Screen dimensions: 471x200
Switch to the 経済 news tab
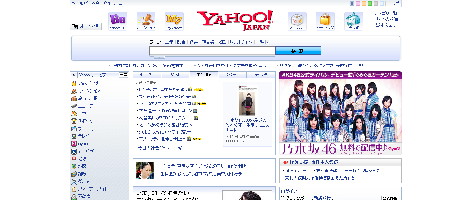(175, 75)
